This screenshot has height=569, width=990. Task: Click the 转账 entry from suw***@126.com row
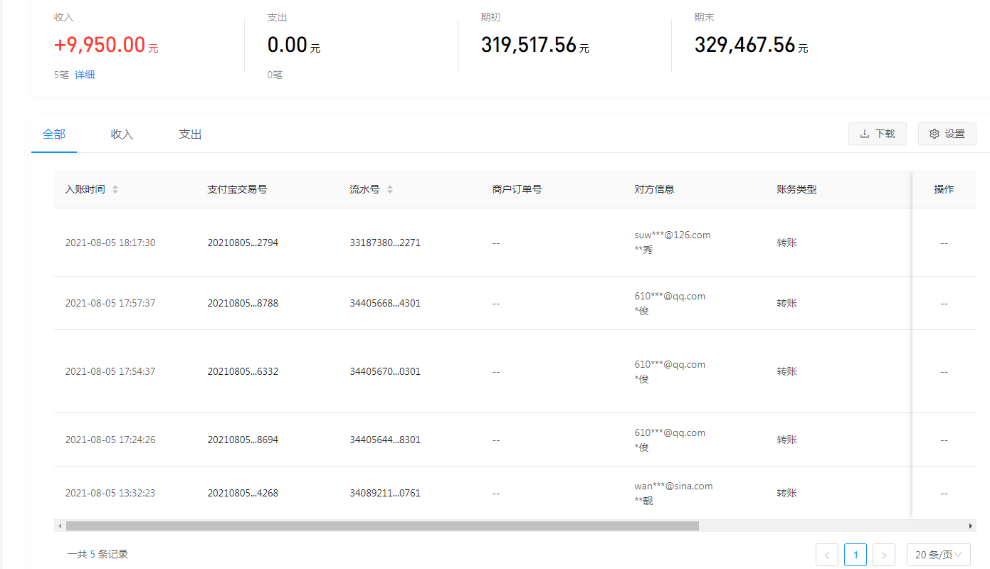coord(786,242)
